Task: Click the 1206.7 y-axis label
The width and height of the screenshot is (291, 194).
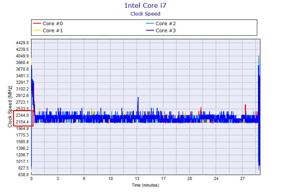Action: [x=22, y=155]
